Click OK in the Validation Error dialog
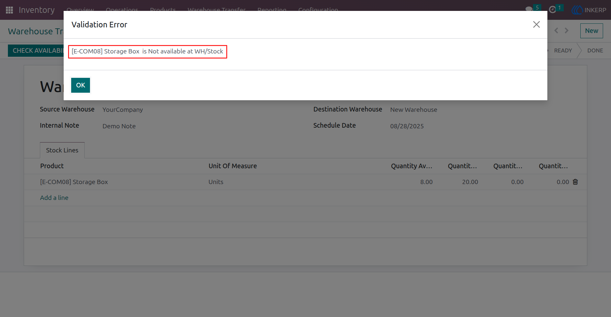The image size is (611, 317). tap(80, 85)
